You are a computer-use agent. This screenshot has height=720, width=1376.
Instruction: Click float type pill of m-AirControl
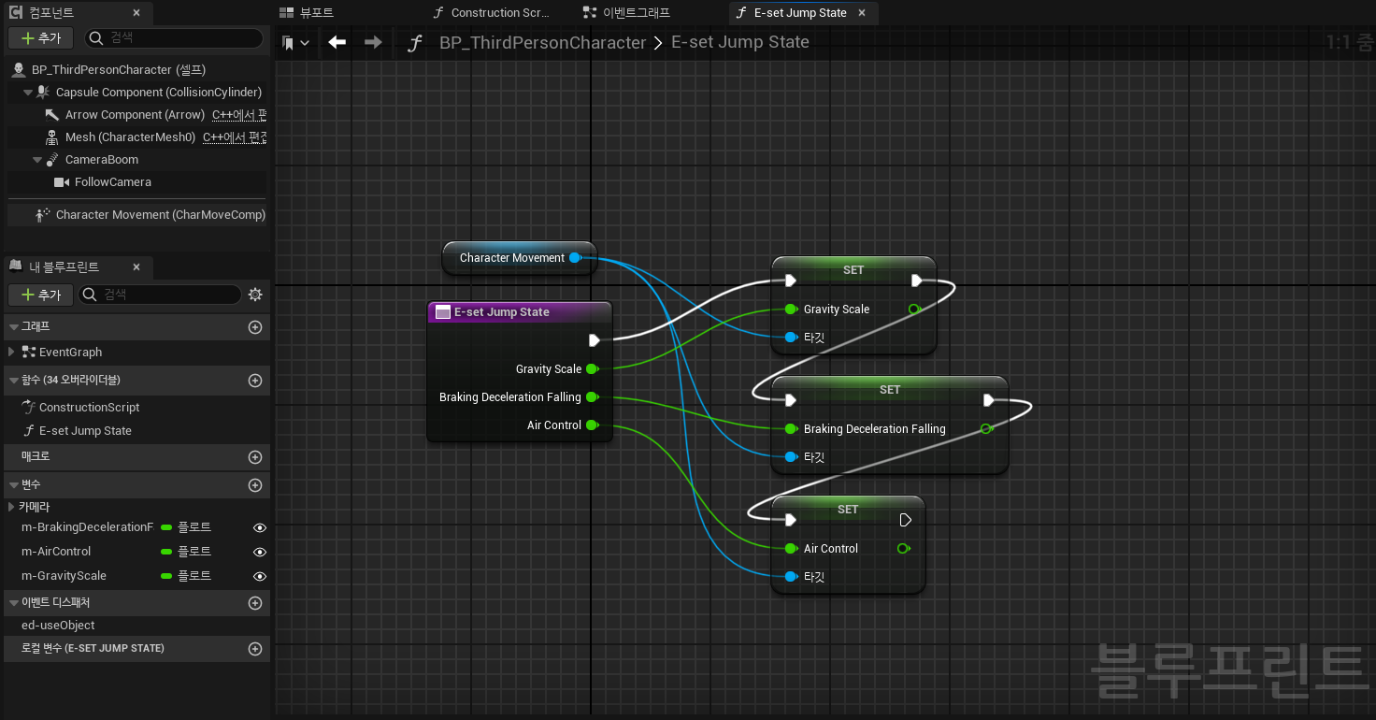click(166, 552)
